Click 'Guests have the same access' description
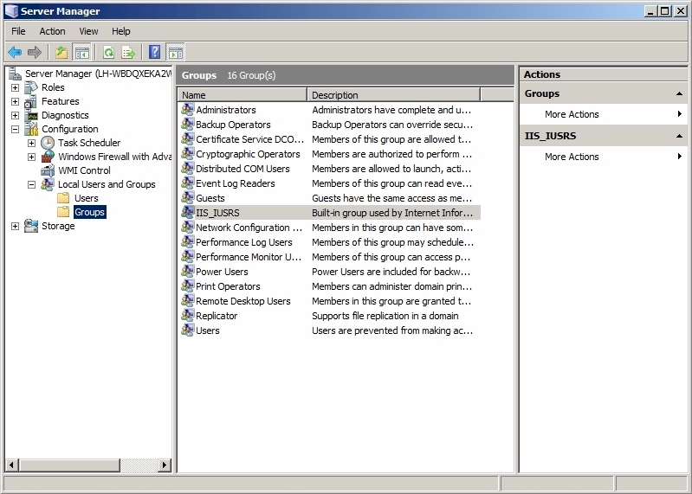Viewport: 692px width, 494px height. [x=391, y=198]
